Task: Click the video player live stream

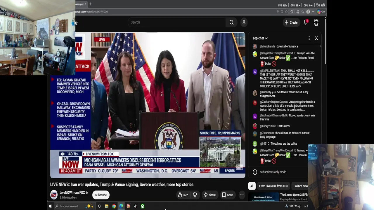Action: click(x=148, y=105)
